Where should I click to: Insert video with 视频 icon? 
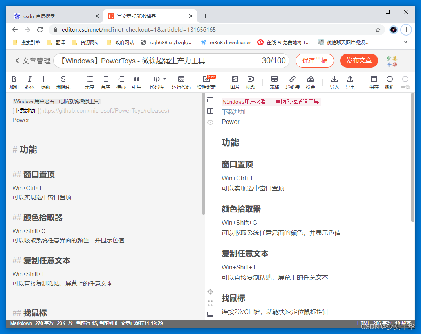[x=251, y=82]
